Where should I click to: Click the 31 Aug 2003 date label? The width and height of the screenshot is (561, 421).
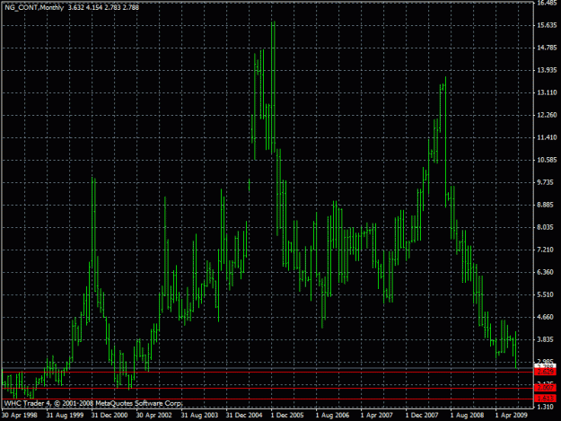click(199, 416)
